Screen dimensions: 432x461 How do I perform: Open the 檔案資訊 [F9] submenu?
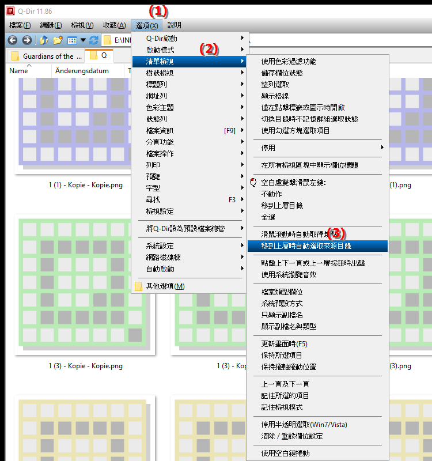[189, 131]
